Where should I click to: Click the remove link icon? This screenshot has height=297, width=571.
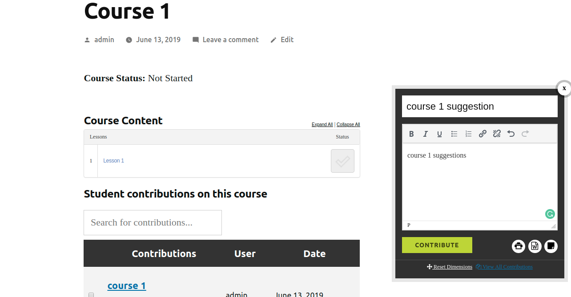[x=497, y=134]
